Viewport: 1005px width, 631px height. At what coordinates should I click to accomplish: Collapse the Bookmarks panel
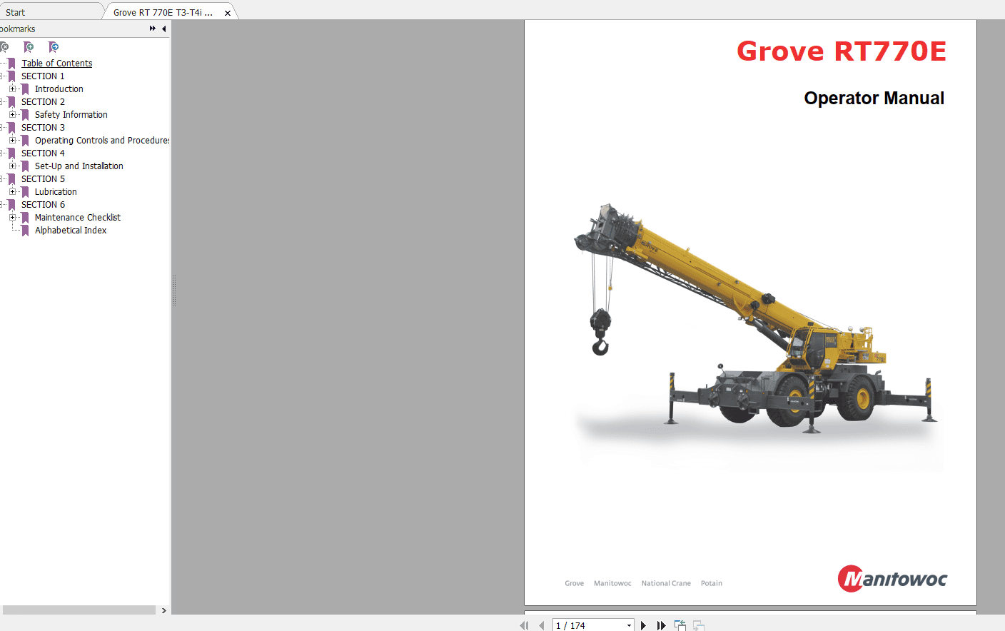point(163,29)
